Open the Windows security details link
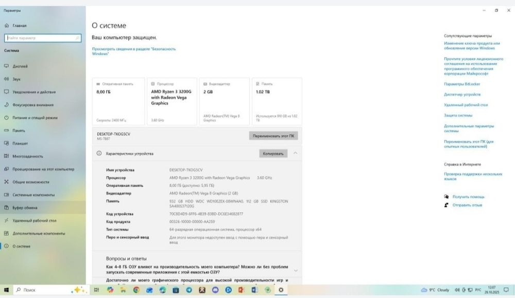 pyautogui.click(x=134, y=51)
